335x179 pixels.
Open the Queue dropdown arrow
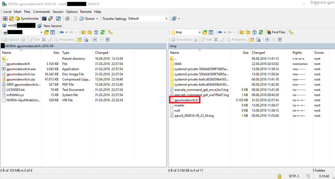tap(97, 19)
